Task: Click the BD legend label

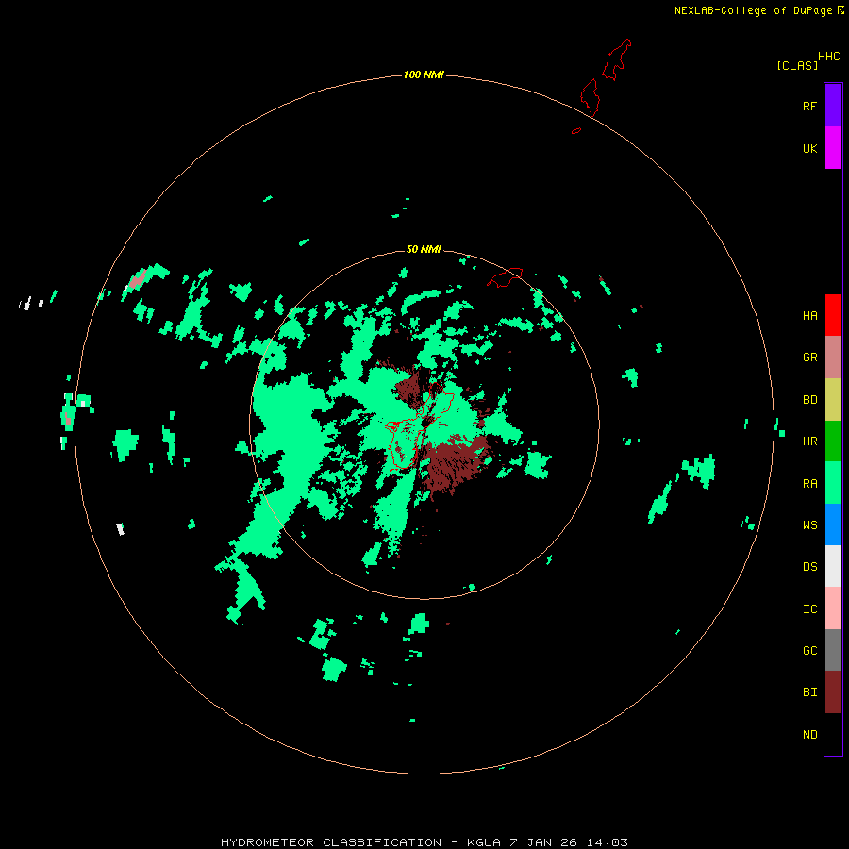Action: (x=809, y=400)
